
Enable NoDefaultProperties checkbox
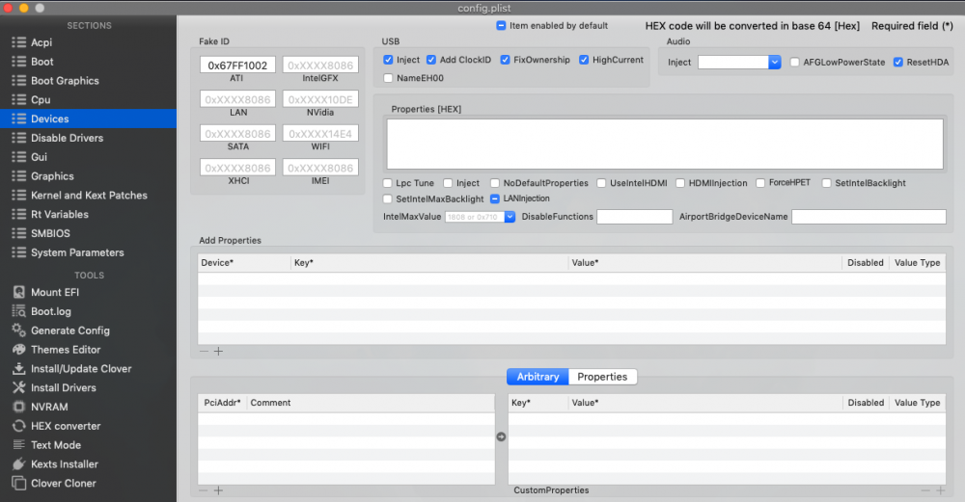coord(495,183)
